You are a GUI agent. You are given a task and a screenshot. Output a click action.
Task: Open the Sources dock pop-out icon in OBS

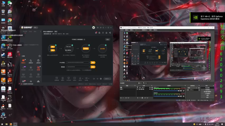152,86
